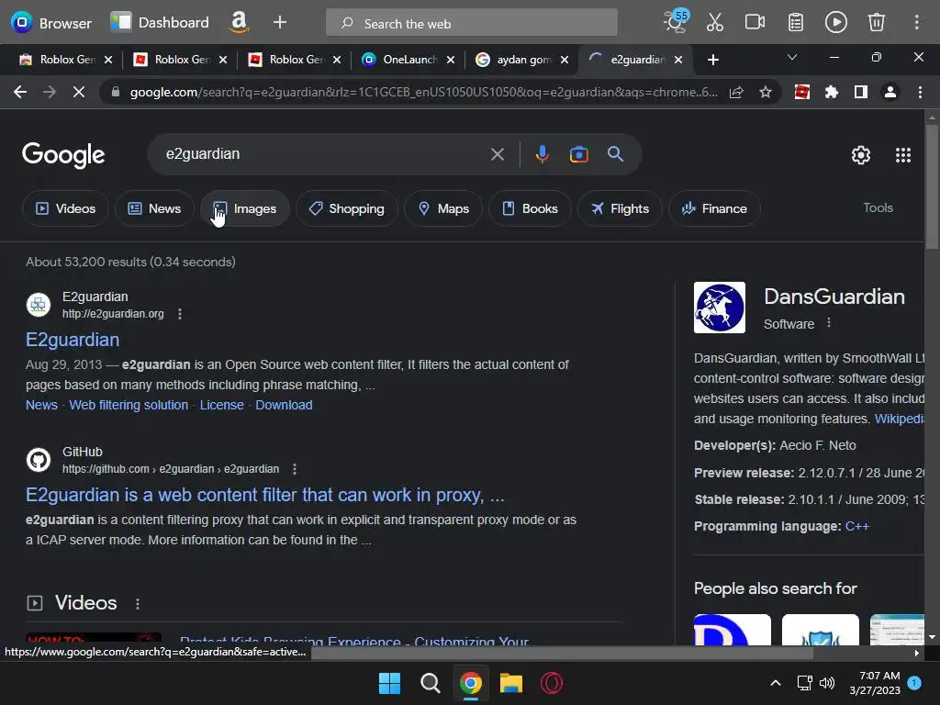Expand the tab search chevron
The width and height of the screenshot is (940, 705).
pos(792,58)
